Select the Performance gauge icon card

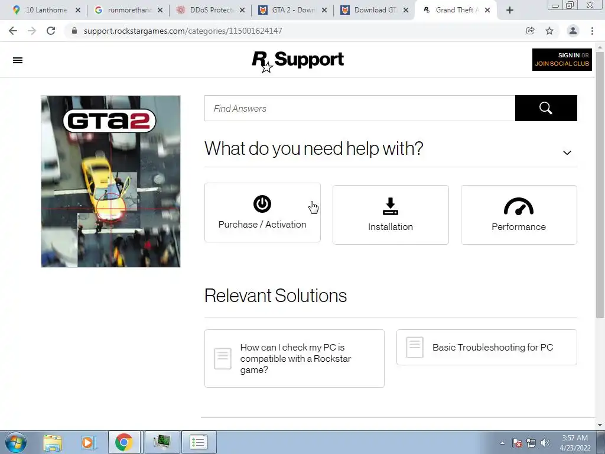(519, 215)
